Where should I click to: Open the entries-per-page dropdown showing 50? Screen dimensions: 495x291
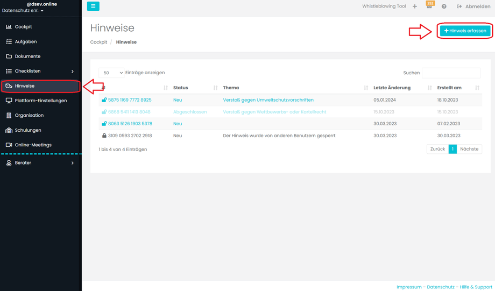(x=112, y=73)
